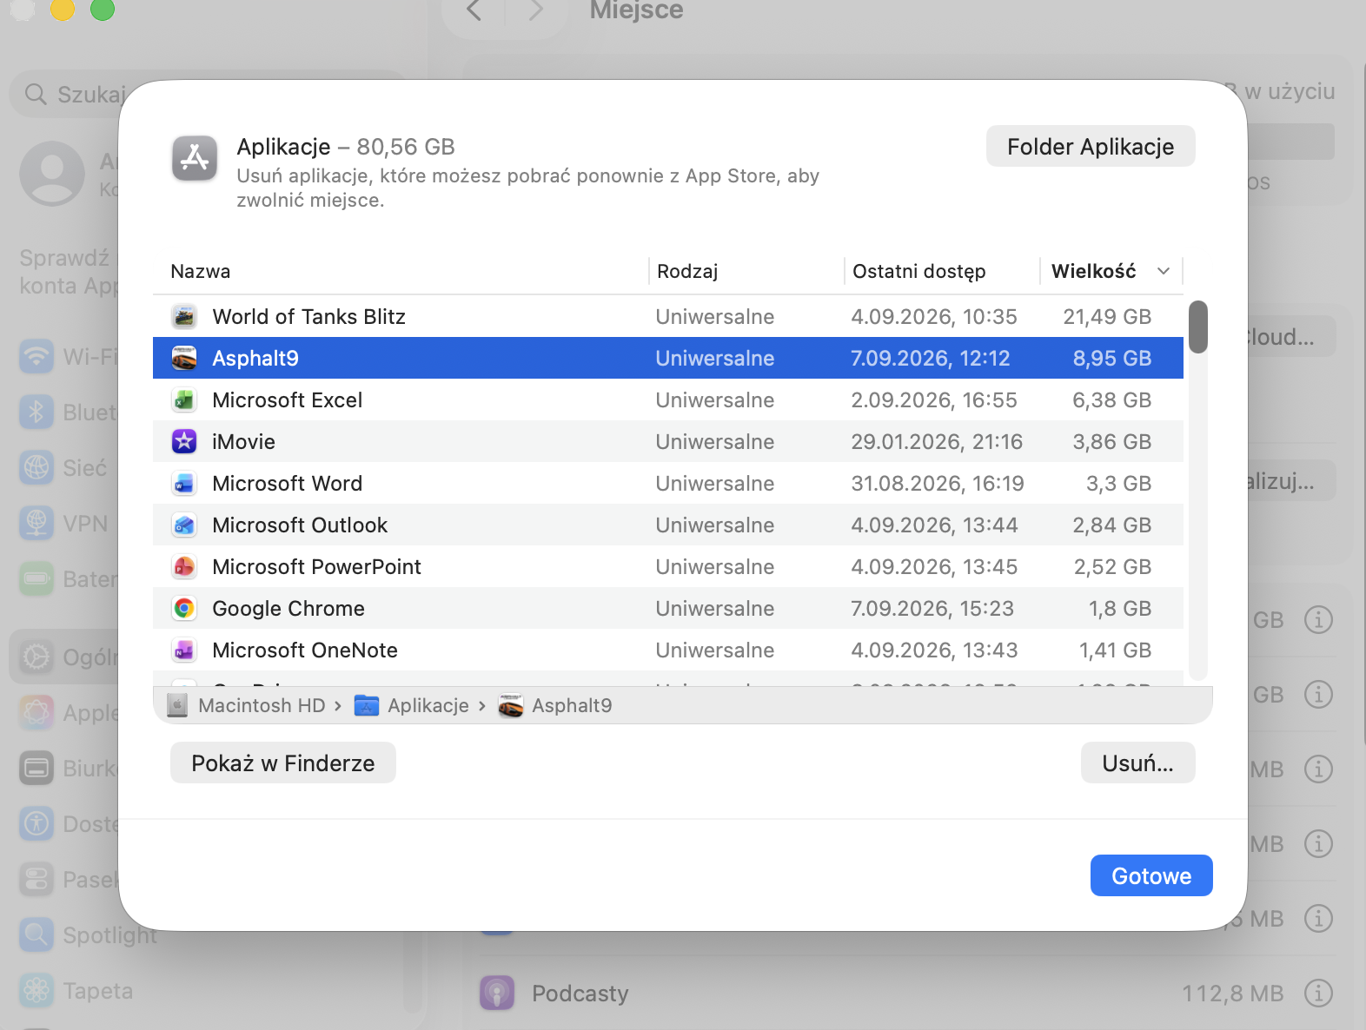Open the battery icon in settings sidebar
Screen dimensions: 1366x1030
36,578
